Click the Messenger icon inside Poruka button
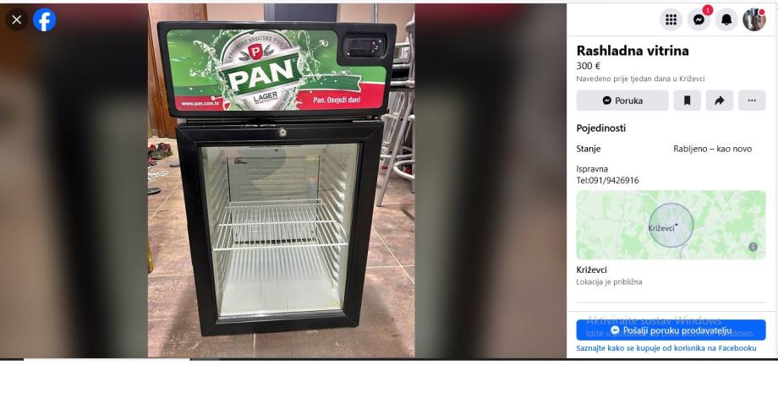 point(607,101)
